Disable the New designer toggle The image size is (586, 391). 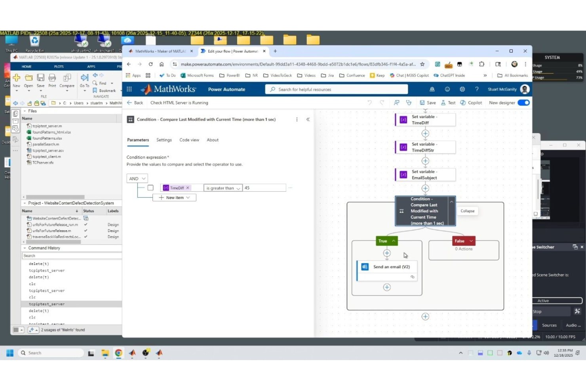[523, 102]
